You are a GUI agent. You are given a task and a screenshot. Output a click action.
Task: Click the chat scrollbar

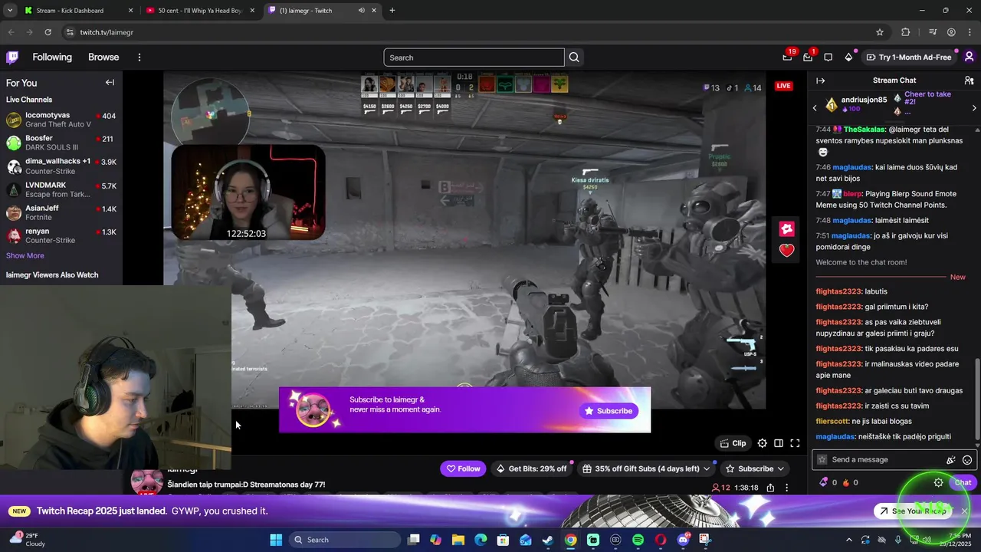pyautogui.click(x=977, y=399)
